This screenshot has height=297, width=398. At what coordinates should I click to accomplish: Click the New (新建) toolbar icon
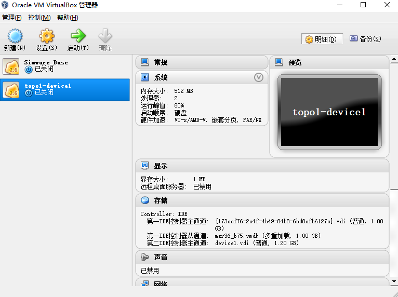pos(14,36)
